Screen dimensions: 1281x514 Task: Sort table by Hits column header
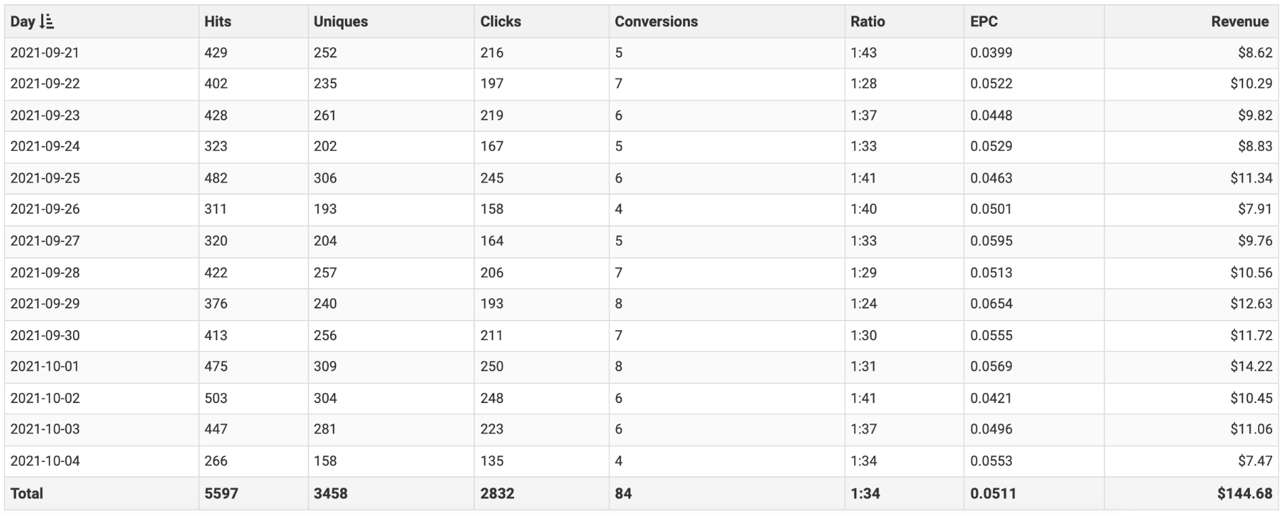tap(218, 22)
